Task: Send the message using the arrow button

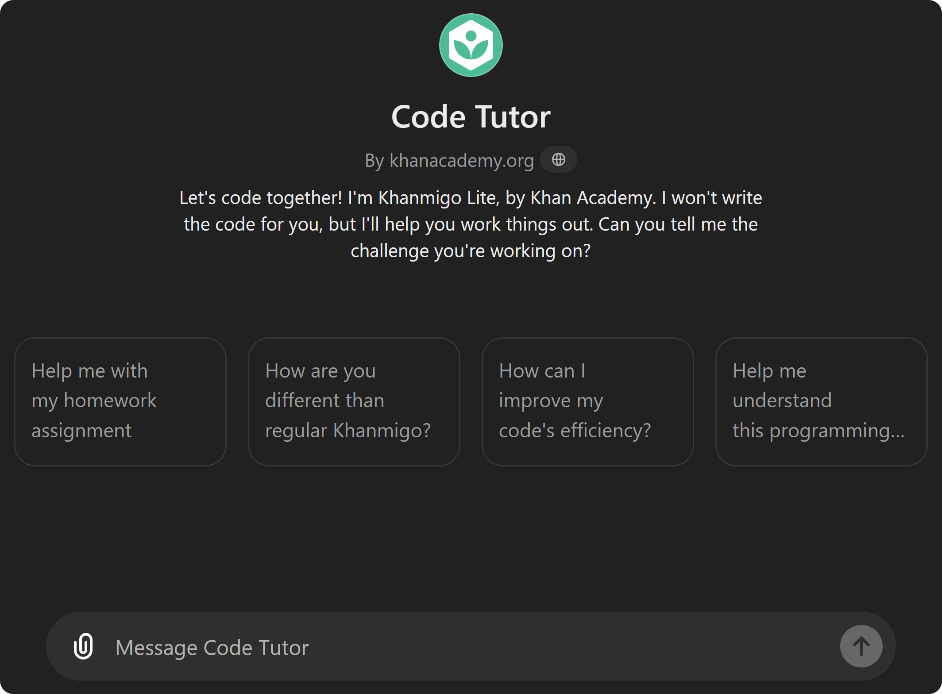Action: (x=861, y=646)
